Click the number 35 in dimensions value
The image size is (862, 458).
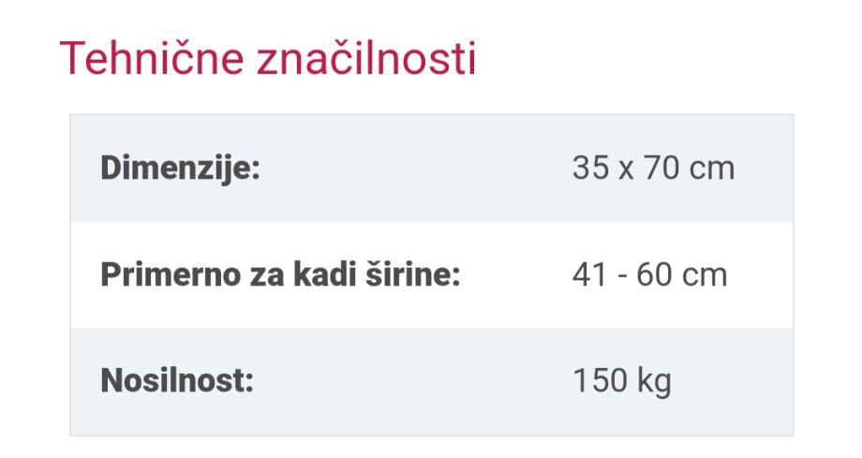coord(588,170)
